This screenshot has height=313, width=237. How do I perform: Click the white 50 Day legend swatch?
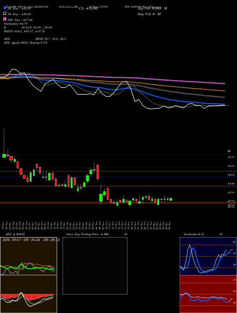point(5,14)
